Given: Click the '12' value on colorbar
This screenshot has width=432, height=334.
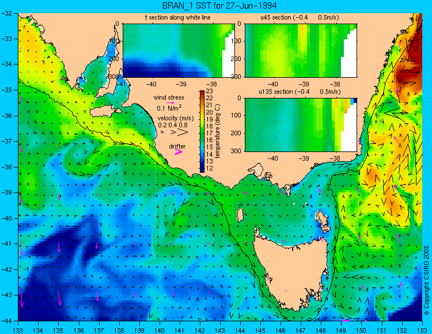Looking at the screenshot, I should [210, 168].
